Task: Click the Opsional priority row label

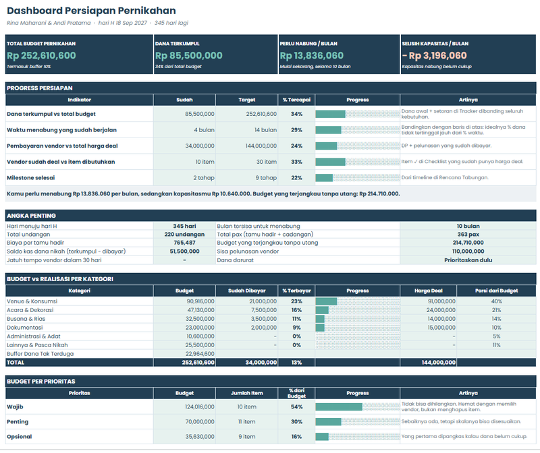Action: [20, 437]
